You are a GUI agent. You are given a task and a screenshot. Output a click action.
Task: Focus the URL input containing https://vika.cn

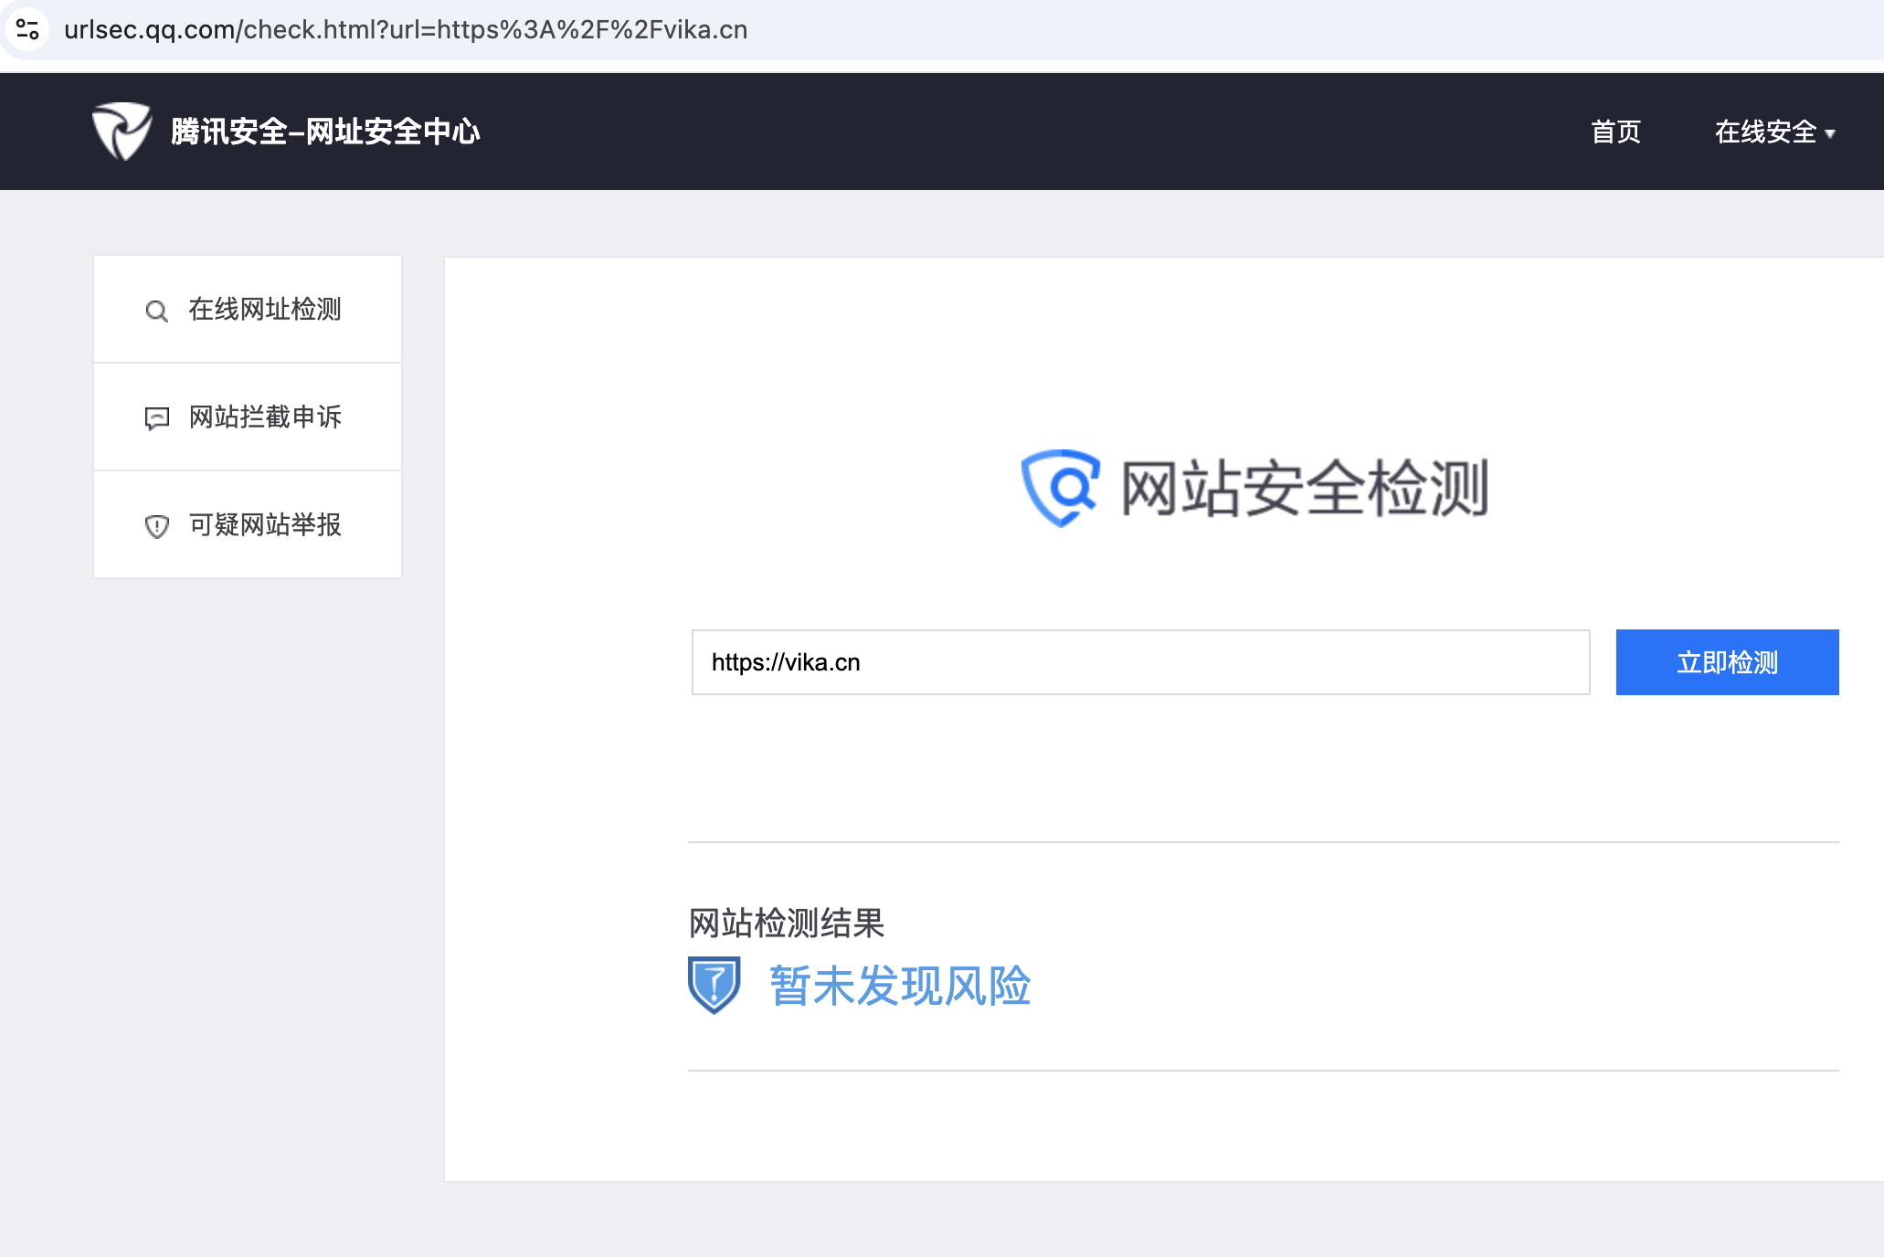(x=1139, y=662)
